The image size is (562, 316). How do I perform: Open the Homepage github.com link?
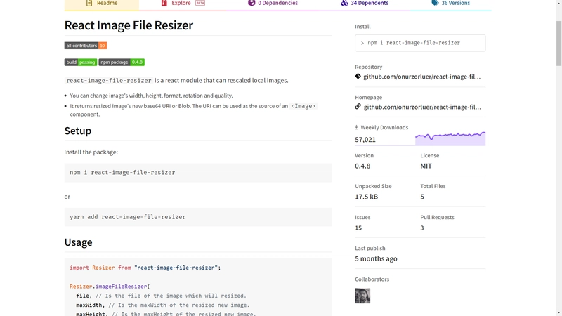point(422,107)
